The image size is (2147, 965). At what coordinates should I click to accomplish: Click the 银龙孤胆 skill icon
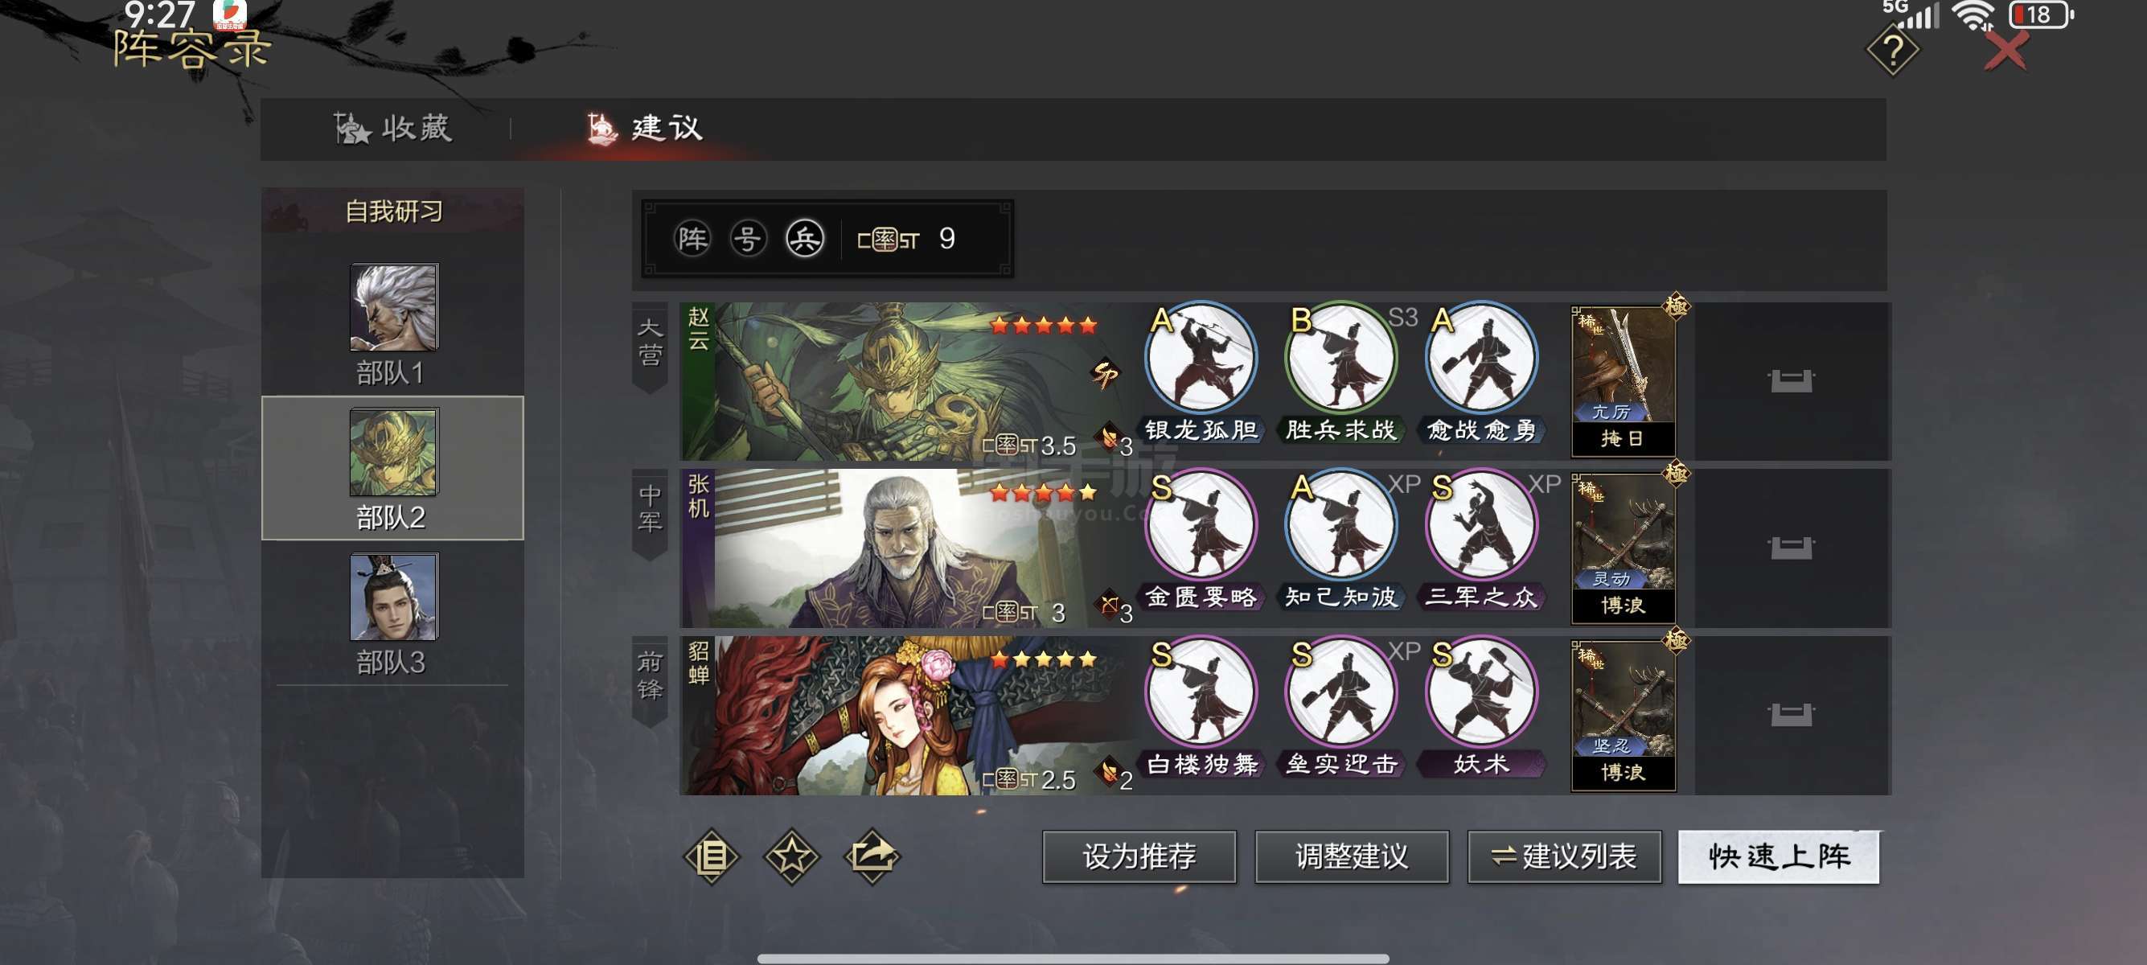pos(1201,359)
